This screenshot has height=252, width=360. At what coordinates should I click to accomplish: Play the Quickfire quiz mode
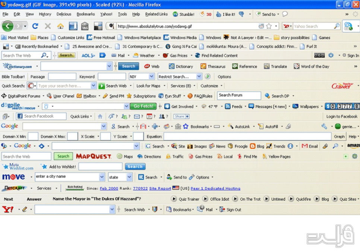(291, 199)
